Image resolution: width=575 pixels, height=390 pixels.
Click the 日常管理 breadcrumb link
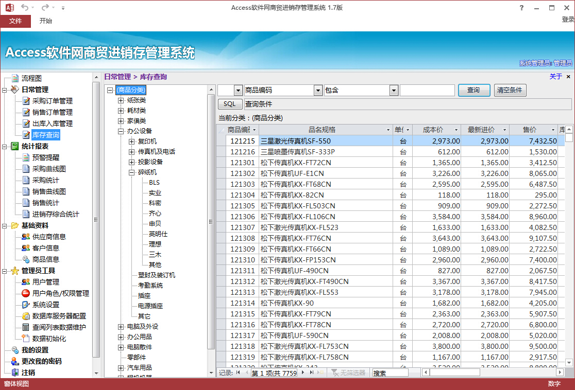pos(117,77)
